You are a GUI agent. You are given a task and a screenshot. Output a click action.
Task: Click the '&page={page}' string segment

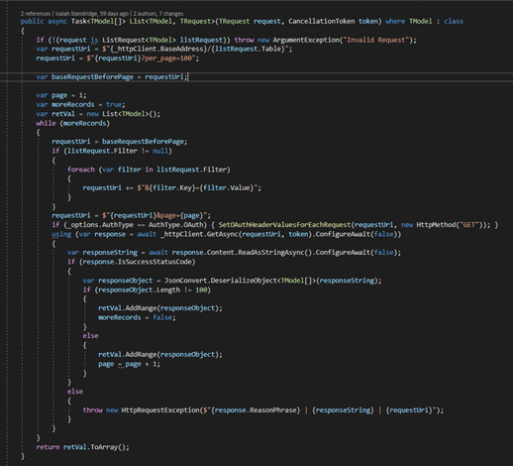coord(181,216)
